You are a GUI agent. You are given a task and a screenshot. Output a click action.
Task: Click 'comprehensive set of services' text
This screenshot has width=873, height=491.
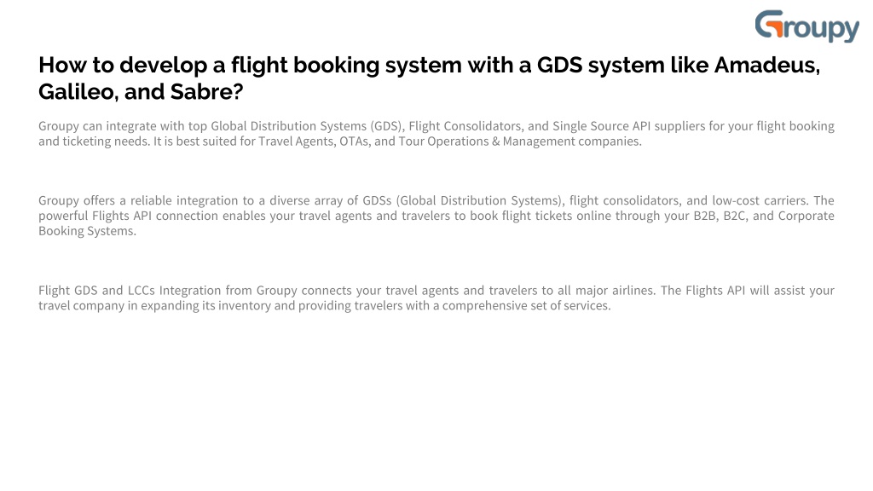coord(525,306)
